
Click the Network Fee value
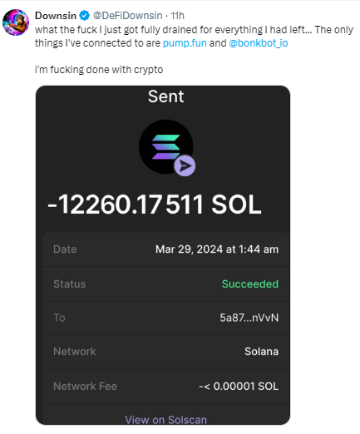pos(239,386)
